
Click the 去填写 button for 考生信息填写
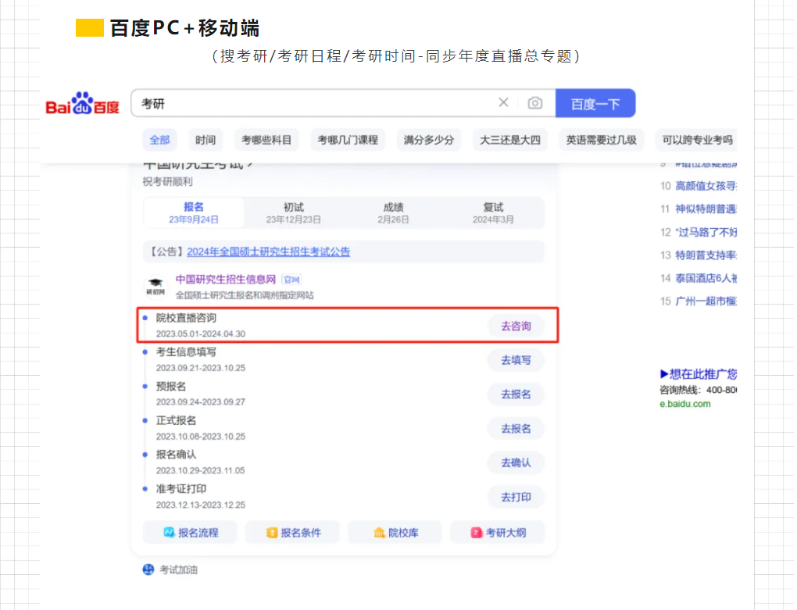[516, 360]
